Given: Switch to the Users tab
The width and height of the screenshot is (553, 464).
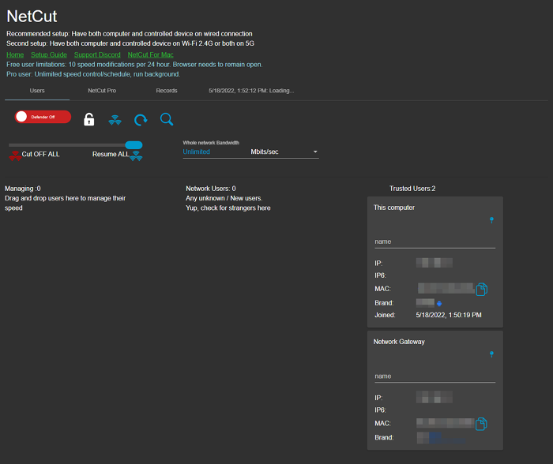Looking at the screenshot, I should click(x=37, y=91).
